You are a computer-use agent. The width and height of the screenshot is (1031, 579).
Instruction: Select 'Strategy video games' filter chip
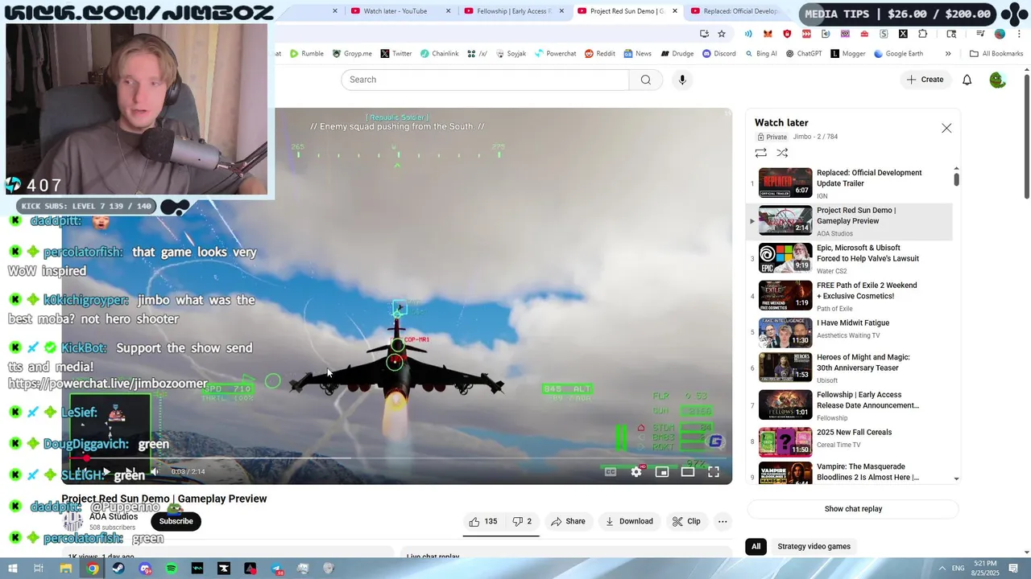pyautogui.click(x=814, y=546)
